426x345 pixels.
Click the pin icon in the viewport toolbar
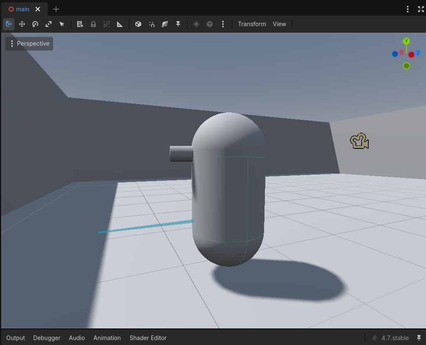[x=178, y=24]
